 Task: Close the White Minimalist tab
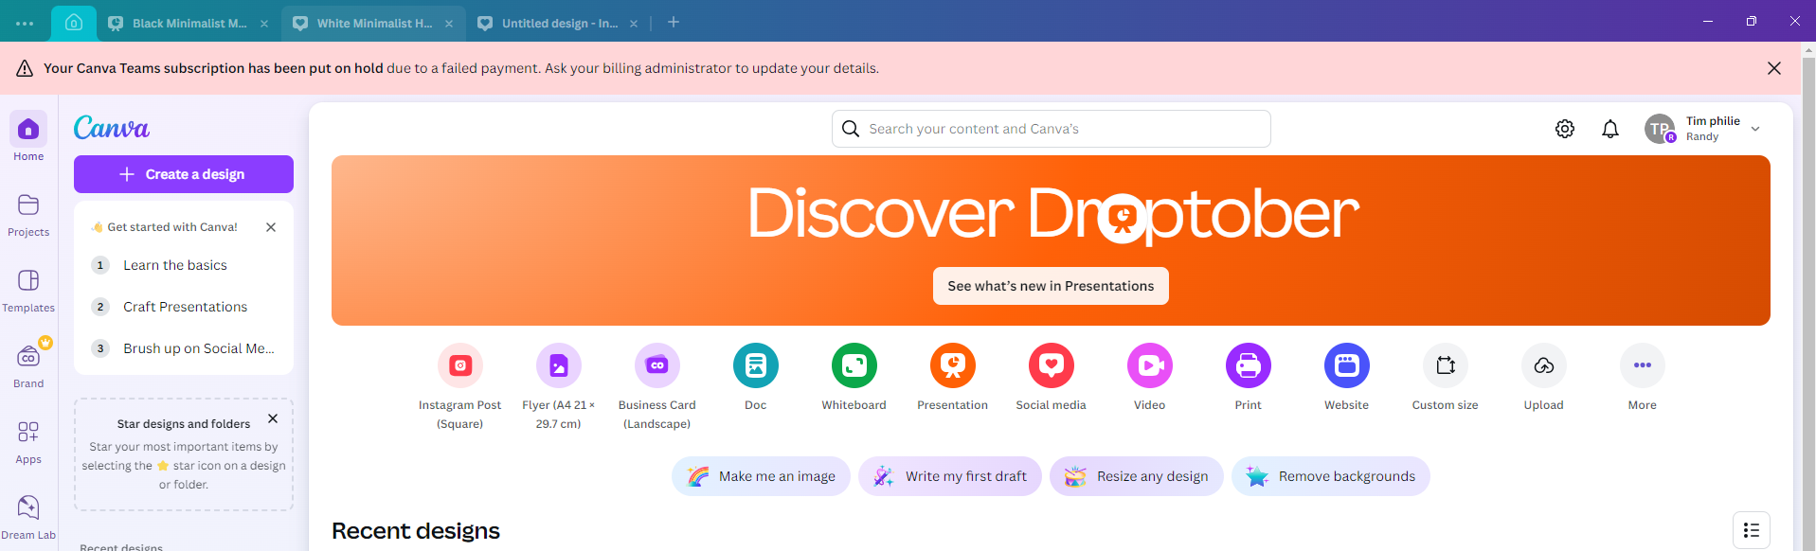[x=449, y=24]
